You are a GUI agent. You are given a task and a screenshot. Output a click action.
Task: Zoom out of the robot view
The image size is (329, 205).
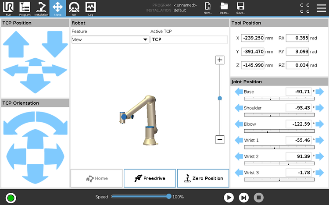220,140
